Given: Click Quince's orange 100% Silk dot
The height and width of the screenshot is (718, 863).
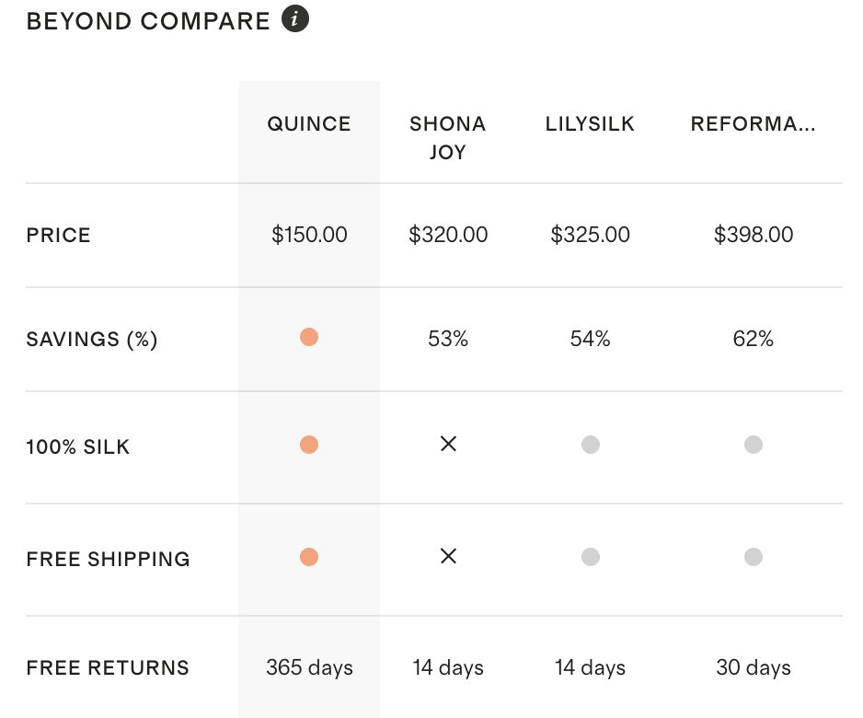Looking at the screenshot, I should 309,446.
